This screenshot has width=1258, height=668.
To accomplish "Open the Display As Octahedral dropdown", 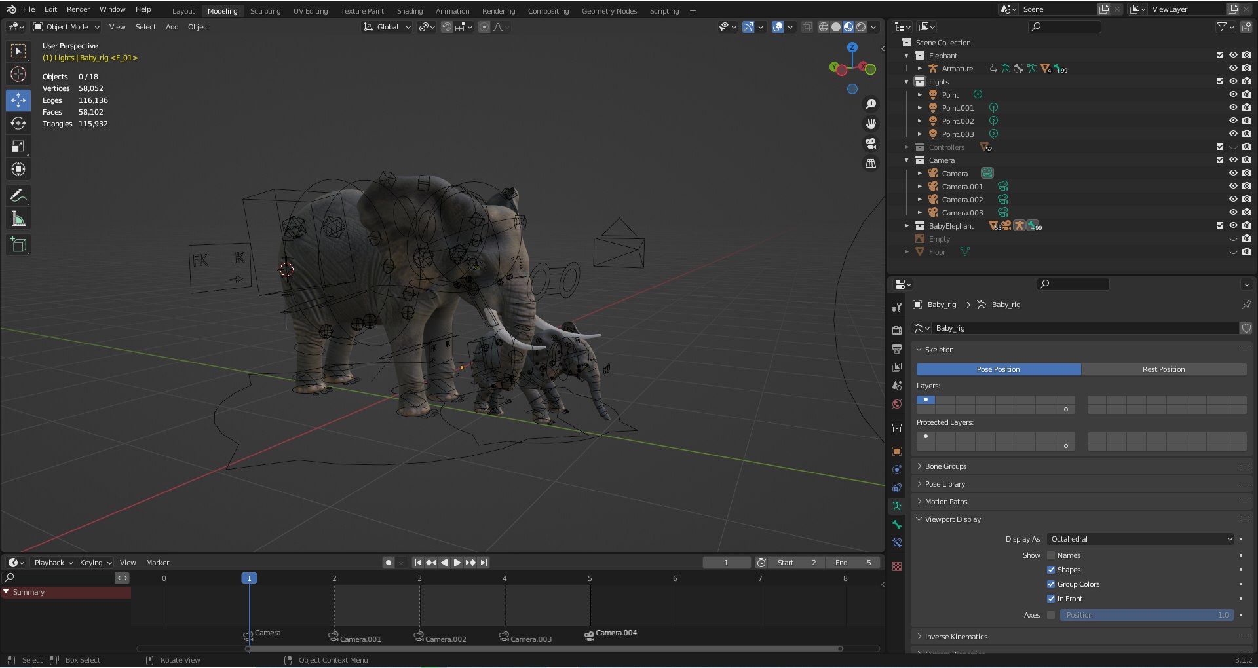I will (x=1140, y=539).
